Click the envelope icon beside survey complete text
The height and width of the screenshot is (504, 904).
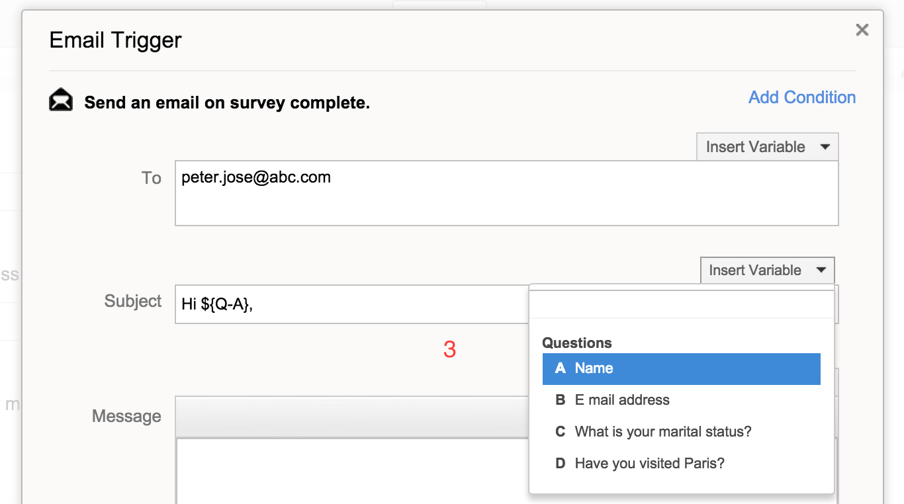coord(61,100)
